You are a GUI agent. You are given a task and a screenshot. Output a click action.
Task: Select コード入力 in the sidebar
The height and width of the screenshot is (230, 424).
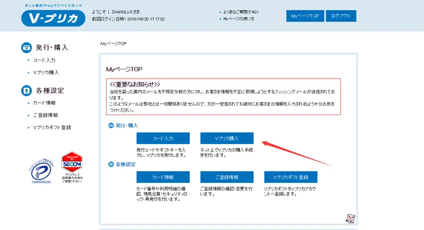[x=44, y=60]
